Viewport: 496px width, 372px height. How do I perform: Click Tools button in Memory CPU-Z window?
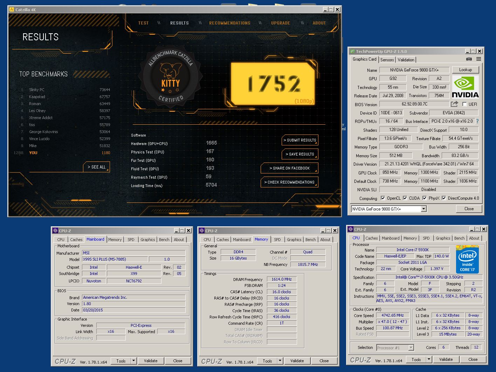268,361
